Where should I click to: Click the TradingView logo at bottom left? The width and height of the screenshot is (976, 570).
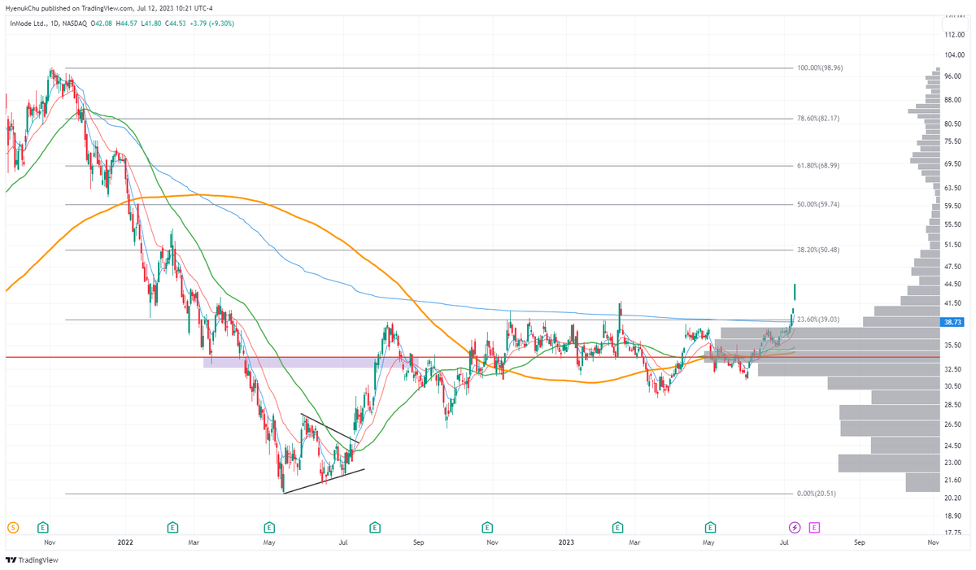tap(32, 560)
